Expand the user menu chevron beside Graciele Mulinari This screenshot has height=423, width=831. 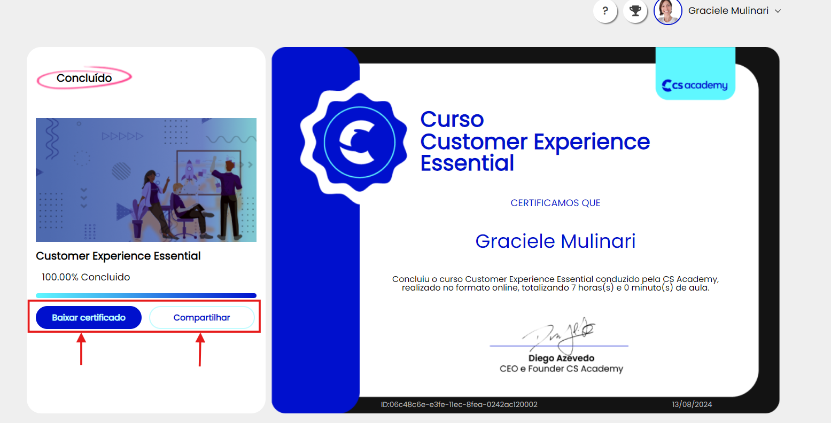tap(778, 11)
